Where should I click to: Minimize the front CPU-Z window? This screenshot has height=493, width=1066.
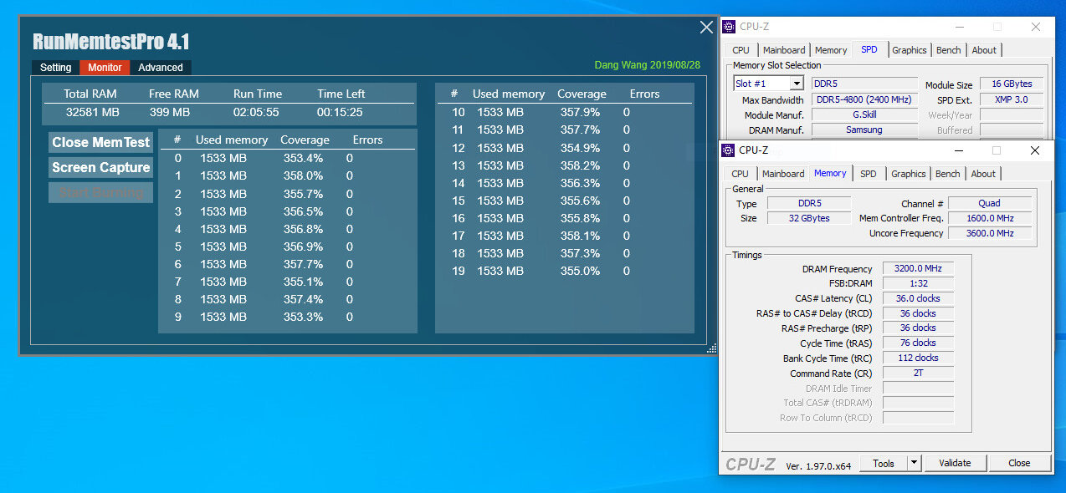tap(958, 150)
